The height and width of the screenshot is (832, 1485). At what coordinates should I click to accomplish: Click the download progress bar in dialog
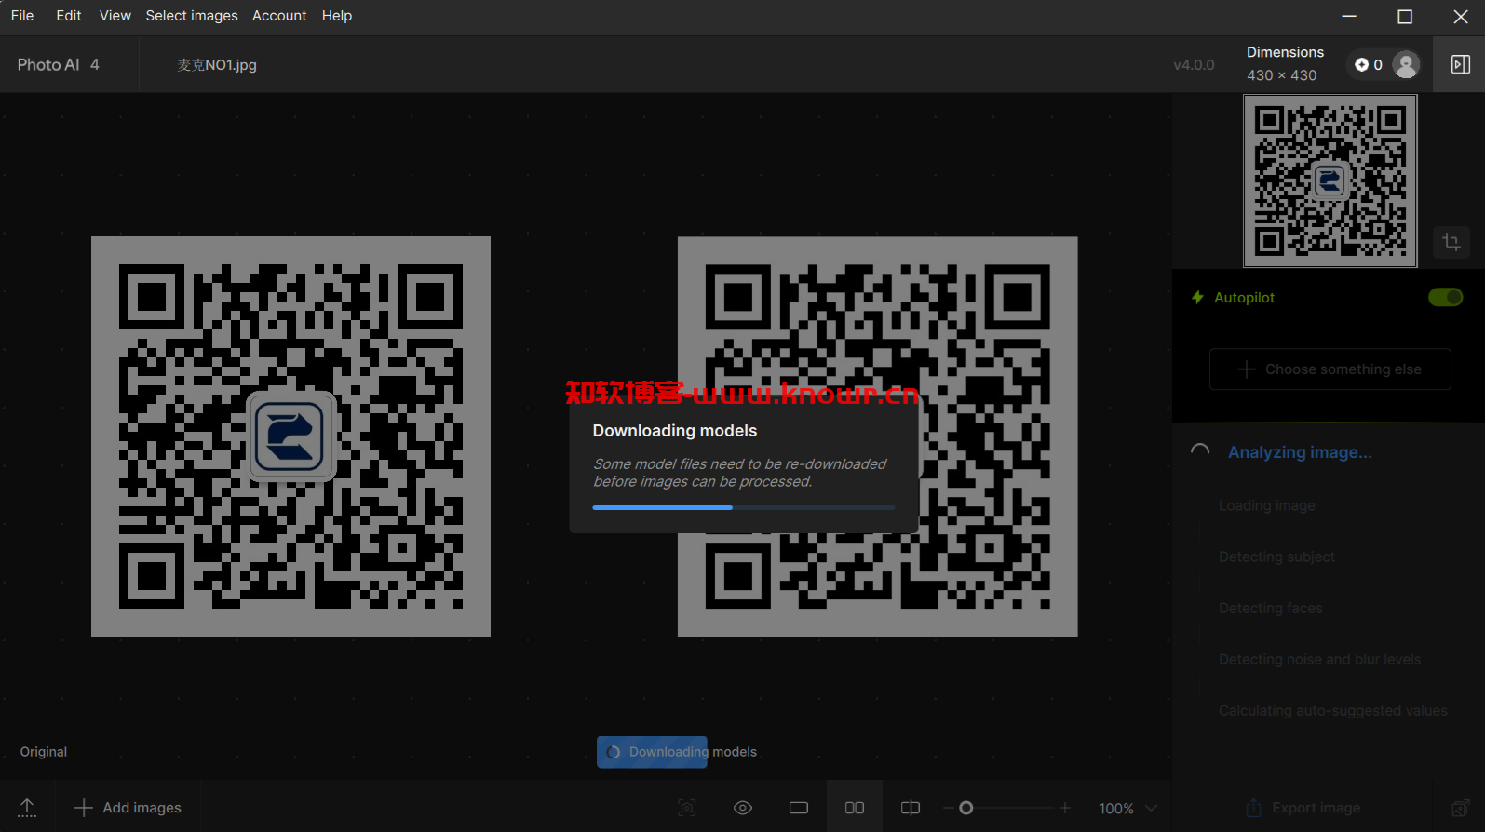point(743,507)
